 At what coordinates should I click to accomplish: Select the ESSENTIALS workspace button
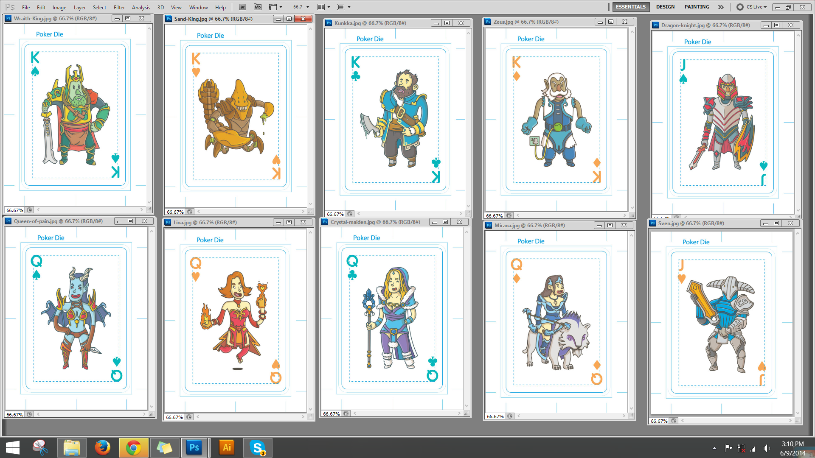(630, 7)
